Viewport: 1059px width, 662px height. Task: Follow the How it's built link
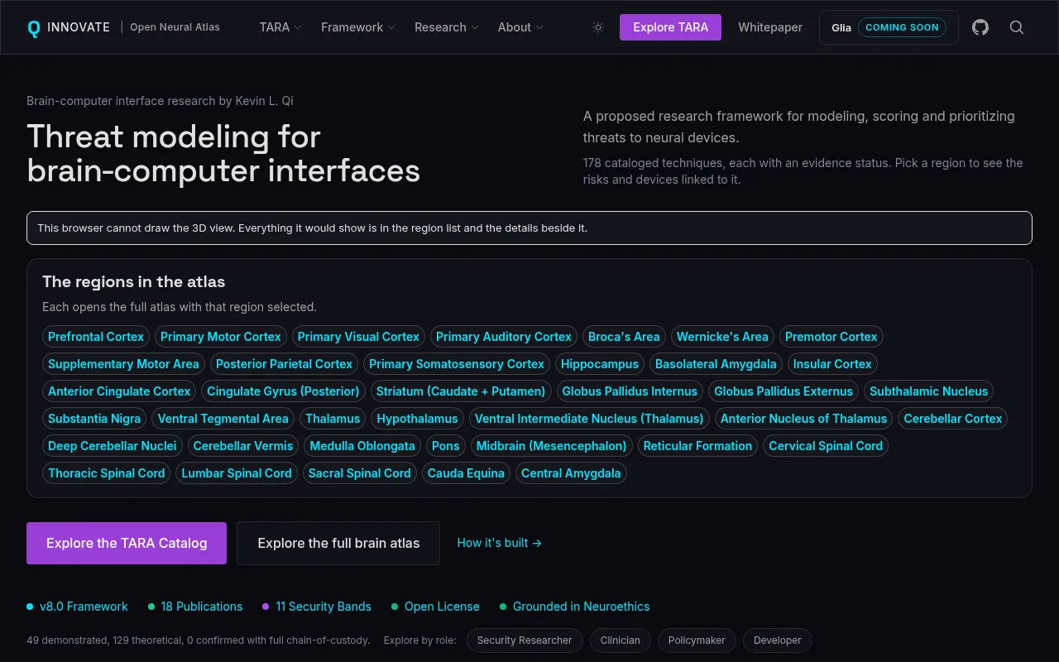click(x=500, y=543)
